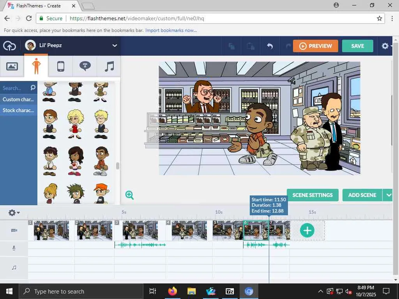Select scene 1 thumbnail in timeline

pos(51,230)
